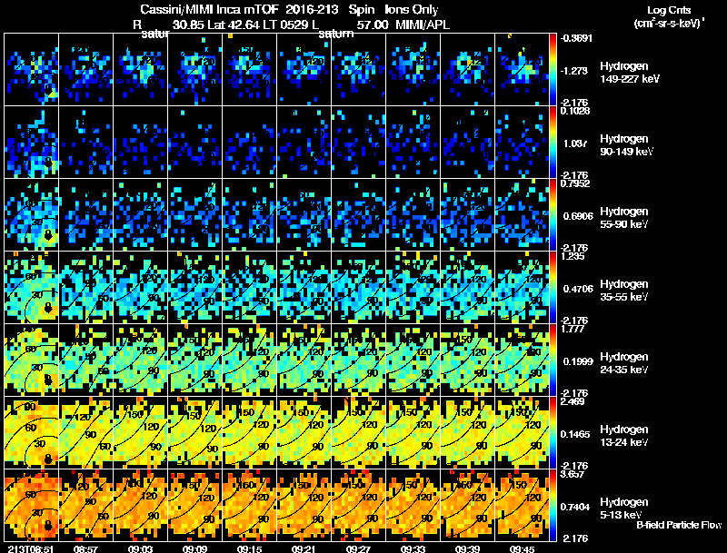Click the colorbar value "0.7952"
Viewport: 727px width, 553px height.
tap(575, 183)
